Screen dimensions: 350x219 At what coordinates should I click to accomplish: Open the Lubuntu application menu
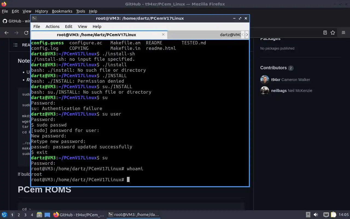pos(4,215)
